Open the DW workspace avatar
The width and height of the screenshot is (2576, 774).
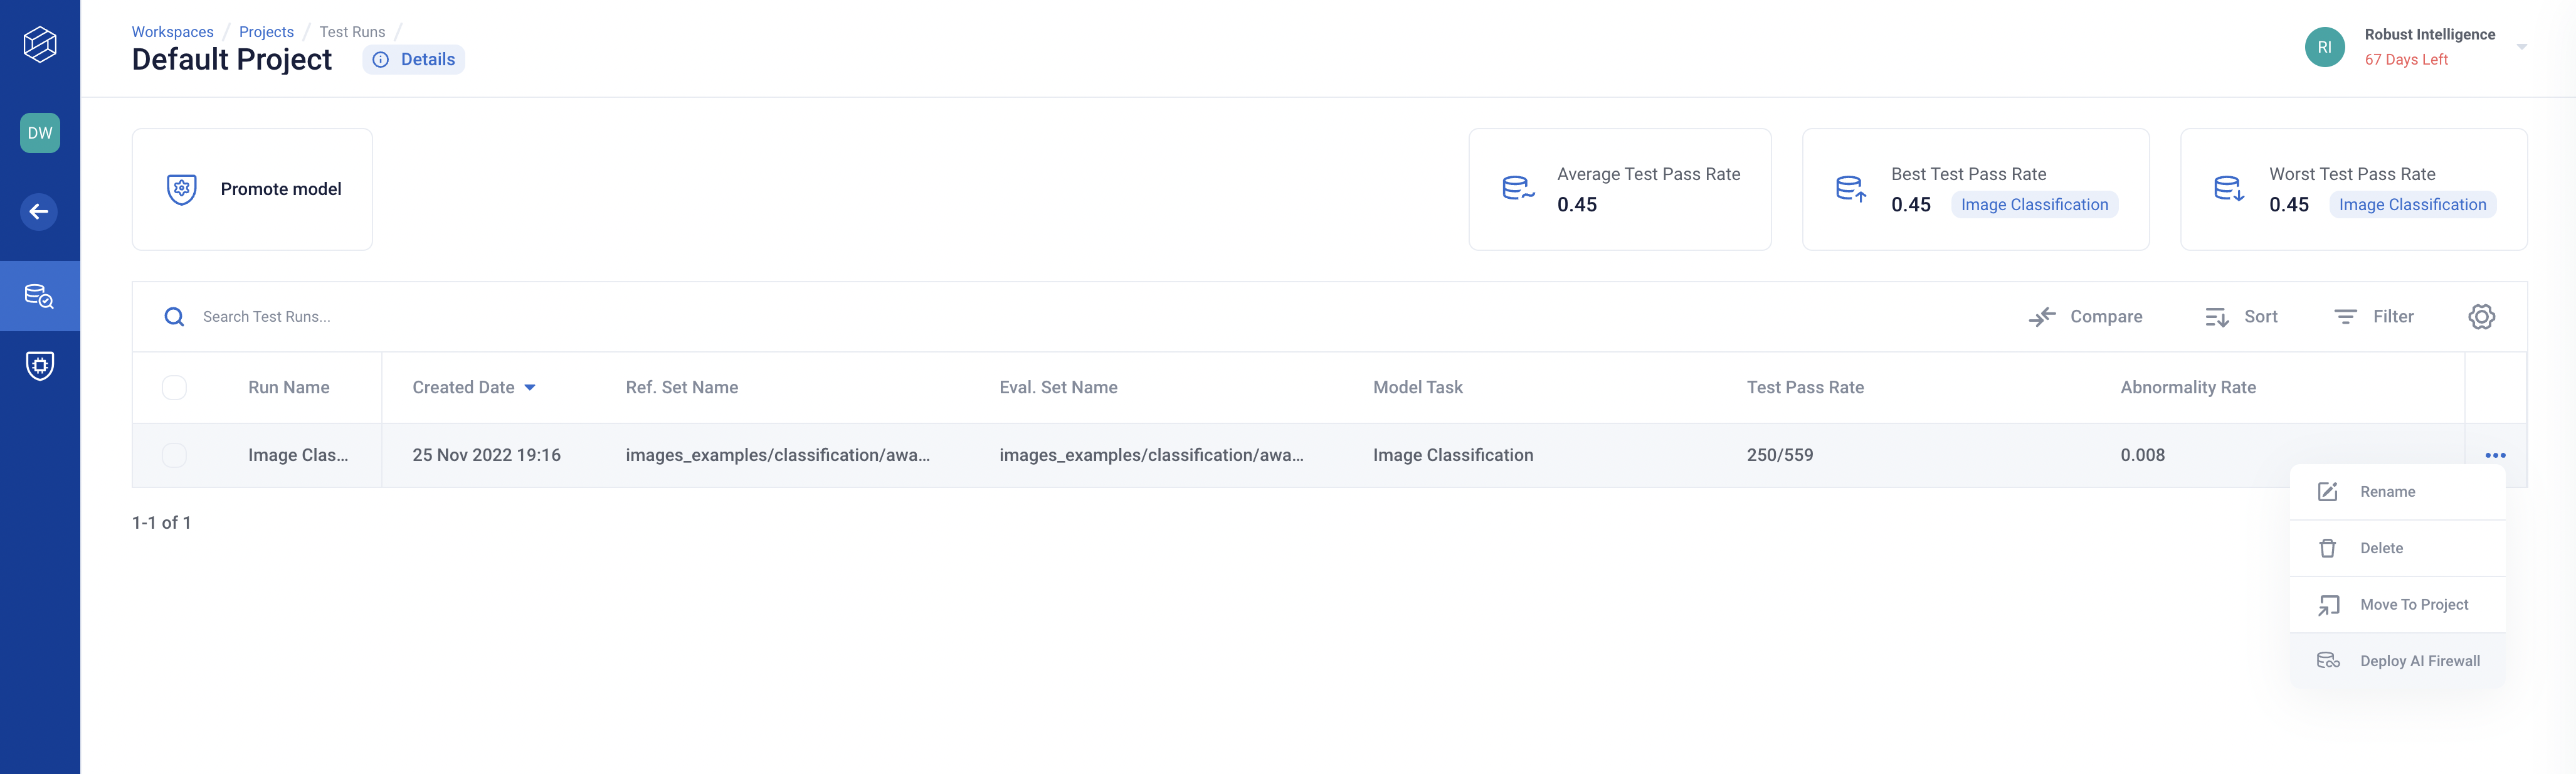(x=40, y=133)
